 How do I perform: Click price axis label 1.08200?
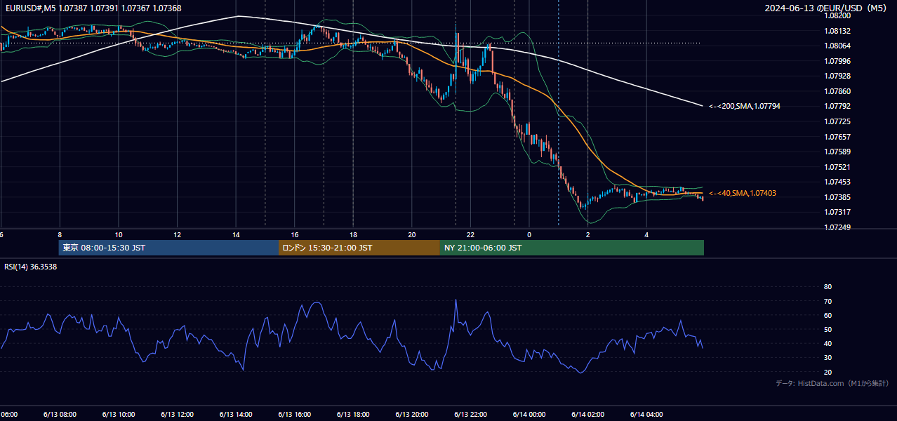coord(837,15)
